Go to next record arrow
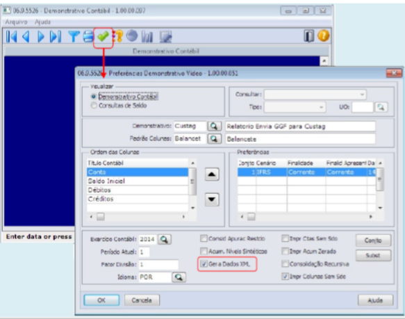405x319 pixels. 41,36
